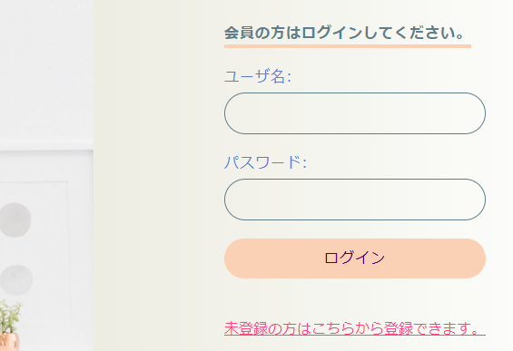Click こちら within the registration link

point(332,328)
